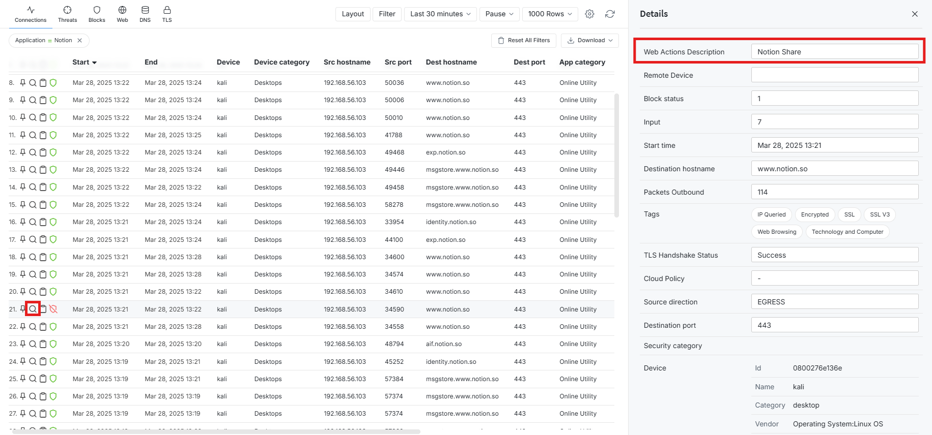This screenshot has width=932, height=435.
Task: Open the Connections tab
Action: click(x=31, y=14)
